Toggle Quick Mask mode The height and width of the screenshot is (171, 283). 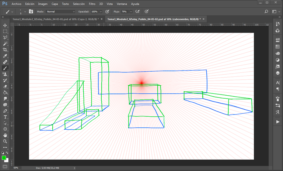5,167
